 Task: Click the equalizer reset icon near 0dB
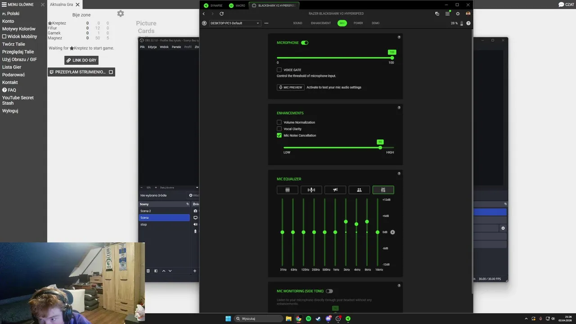tap(392, 232)
